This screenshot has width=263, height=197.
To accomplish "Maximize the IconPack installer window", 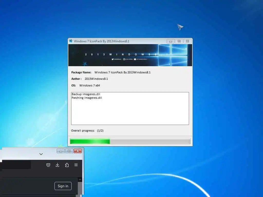I will click(x=179, y=41).
